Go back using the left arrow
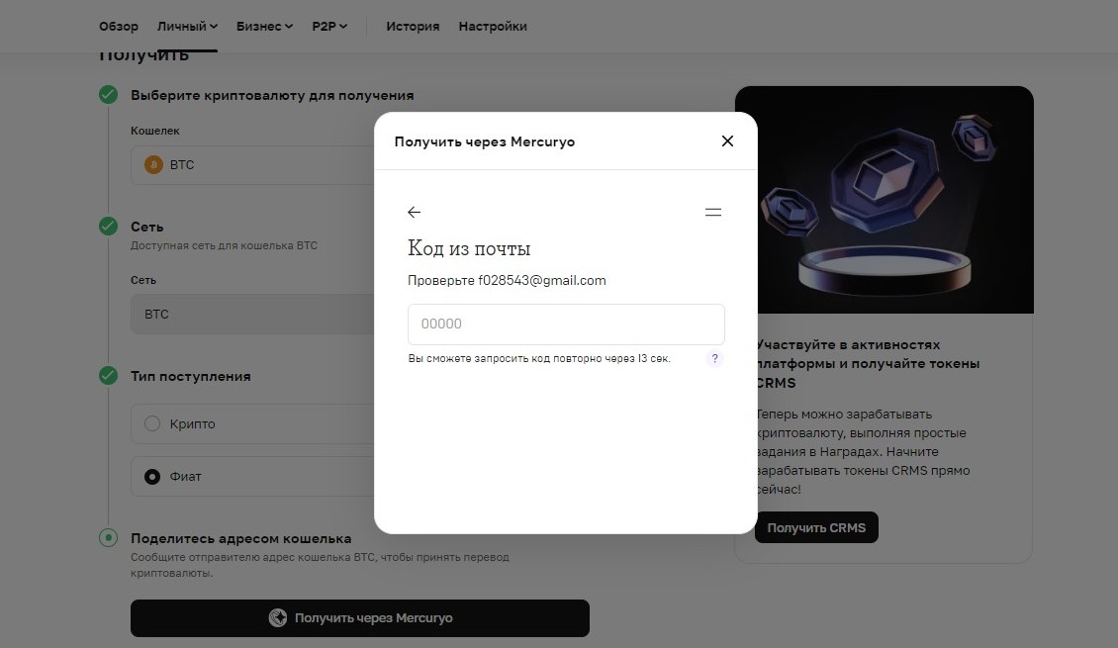 [415, 213]
